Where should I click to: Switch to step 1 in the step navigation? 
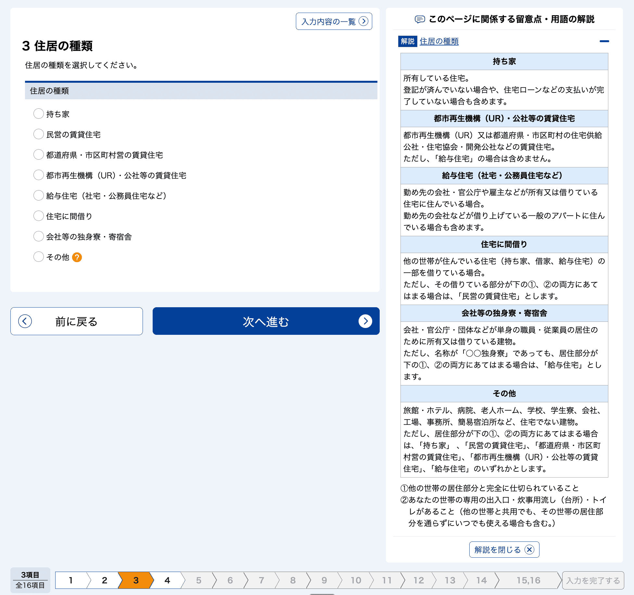point(71,580)
